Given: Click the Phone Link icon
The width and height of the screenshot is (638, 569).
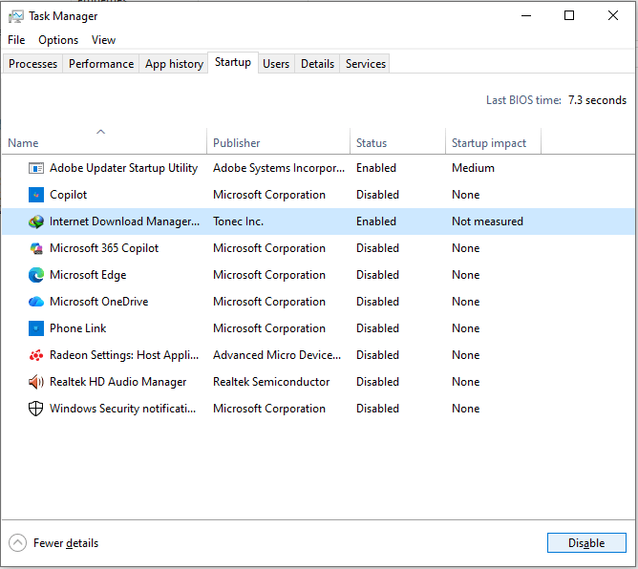Looking at the screenshot, I should point(36,328).
